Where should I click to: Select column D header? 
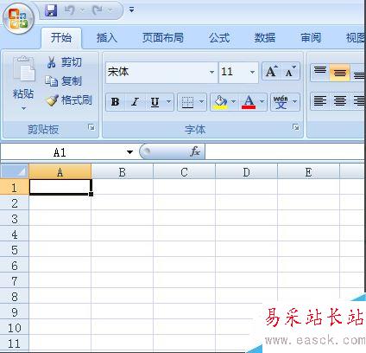246,172
